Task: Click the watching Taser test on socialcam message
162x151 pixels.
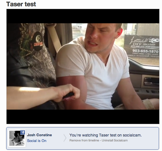Action: (105, 135)
